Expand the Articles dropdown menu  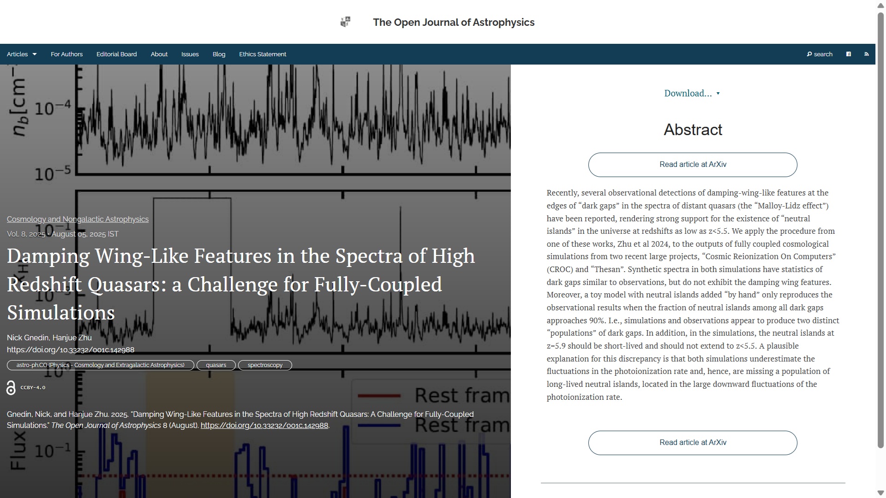tap(21, 54)
